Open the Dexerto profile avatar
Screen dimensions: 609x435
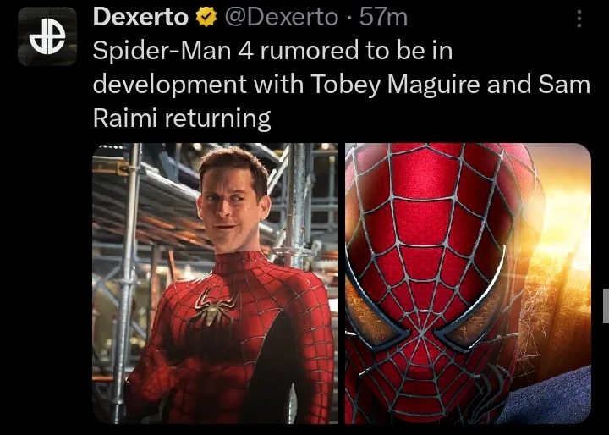pos(47,36)
